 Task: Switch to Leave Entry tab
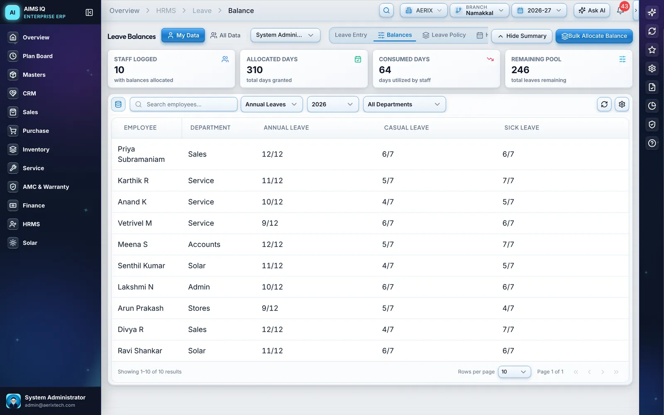[x=351, y=35]
